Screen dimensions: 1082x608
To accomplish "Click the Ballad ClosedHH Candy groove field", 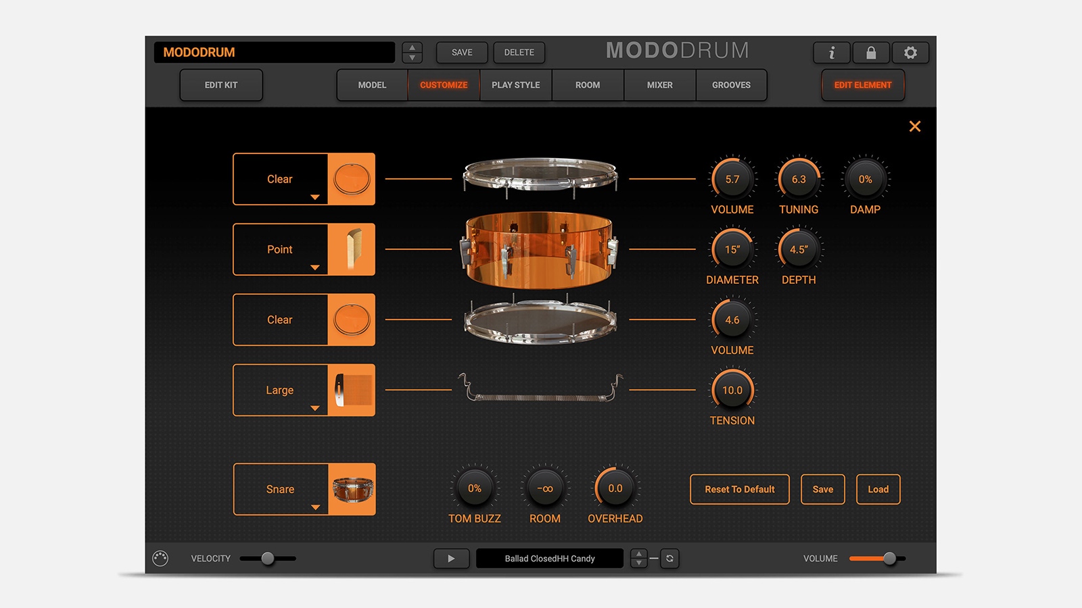I will pos(550,559).
